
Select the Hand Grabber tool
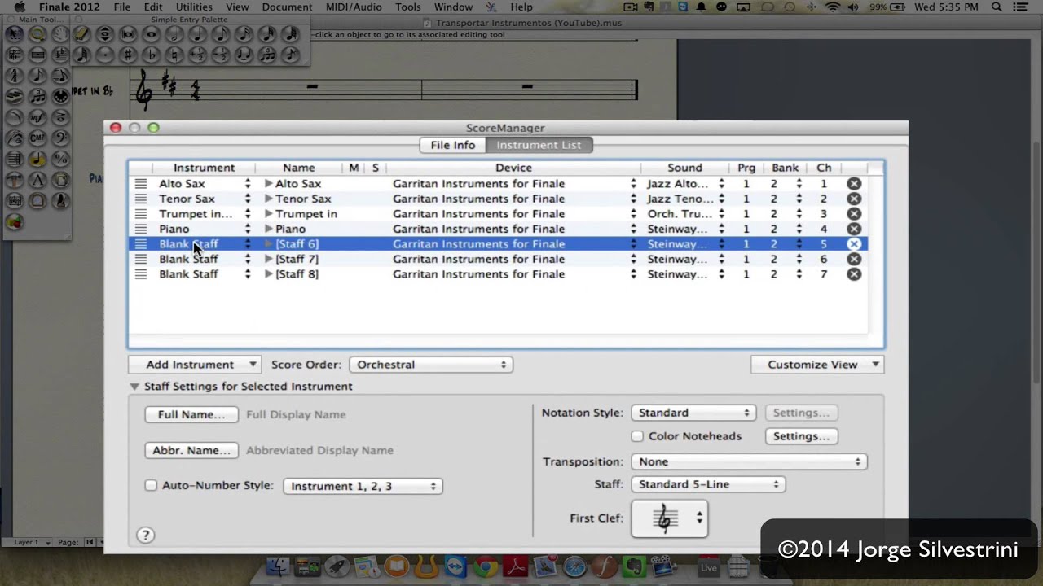pos(60,33)
